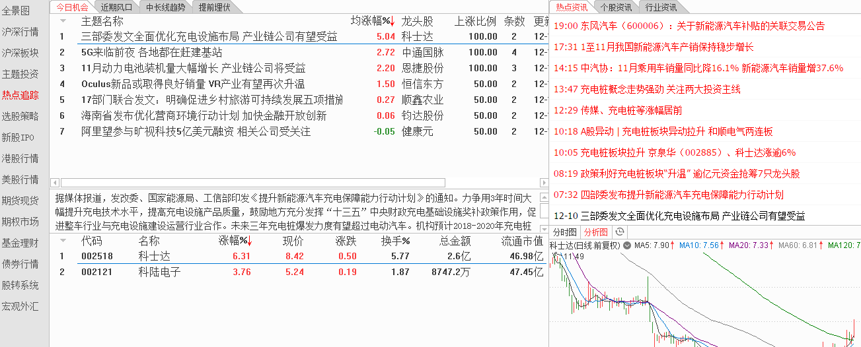Switch to 提前埋伏 tab
Screen dimensions: 861x347
215,7
